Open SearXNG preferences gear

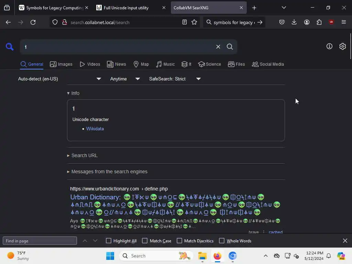pos(343,46)
